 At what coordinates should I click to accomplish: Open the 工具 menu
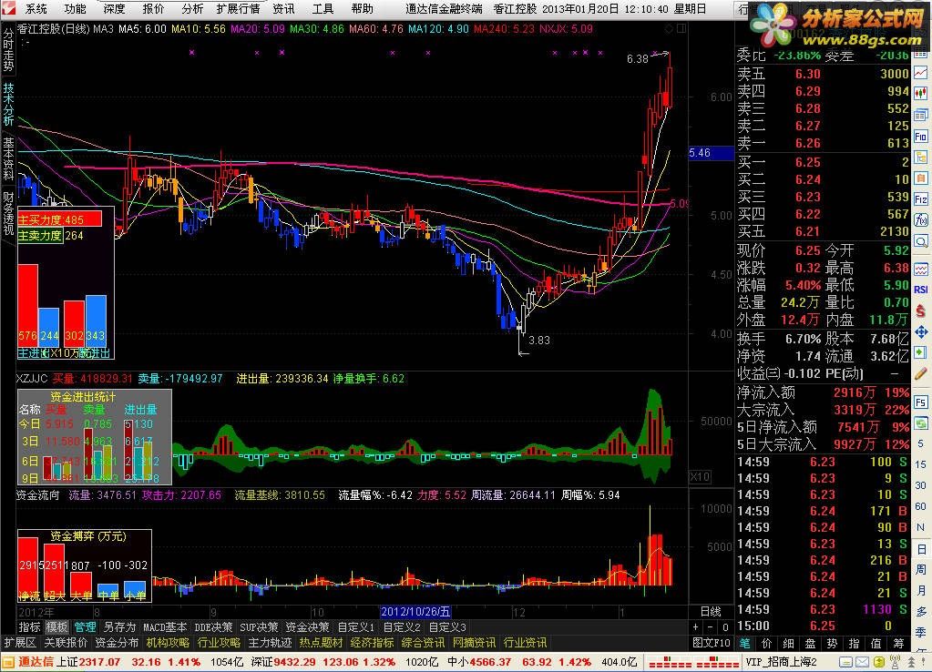[x=323, y=9]
